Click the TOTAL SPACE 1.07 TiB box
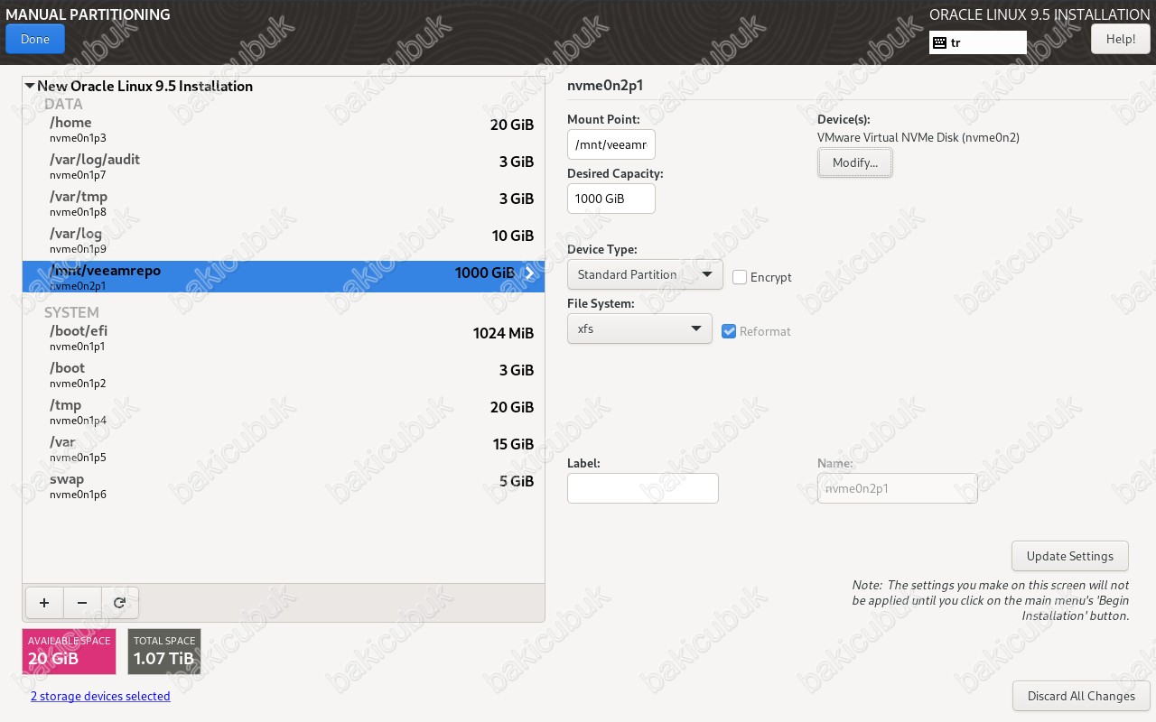The height and width of the screenshot is (722, 1156). (164, 652)
